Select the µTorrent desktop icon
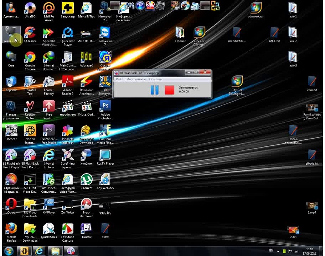Image resolution: width=325 pixels, height=256 pixels. (87, 182)
